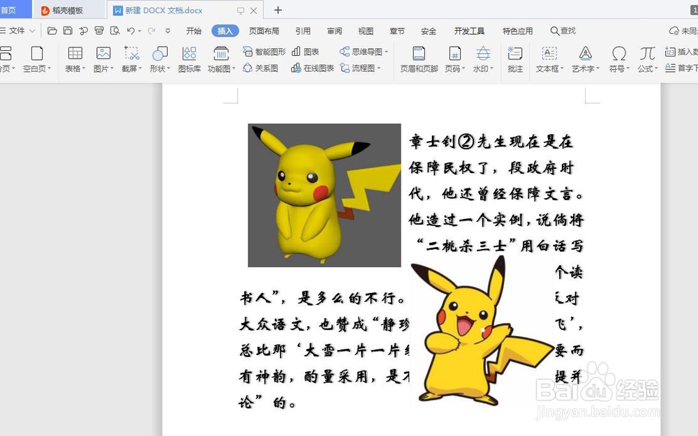The image size is (698, 436).
Task: Capture a screenshot with the 截屏 tool
Action: coord(131,59)
